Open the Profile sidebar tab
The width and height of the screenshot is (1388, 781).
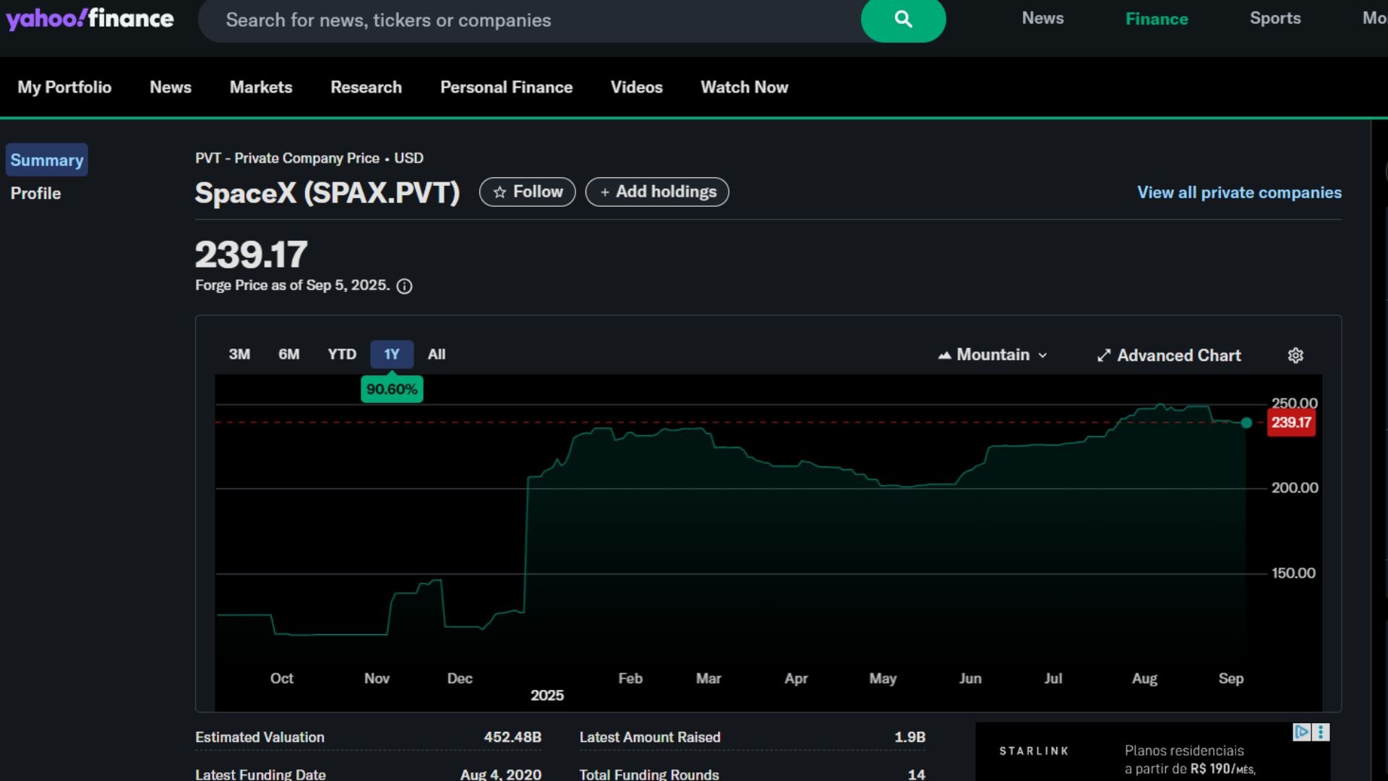click(35, 193)
